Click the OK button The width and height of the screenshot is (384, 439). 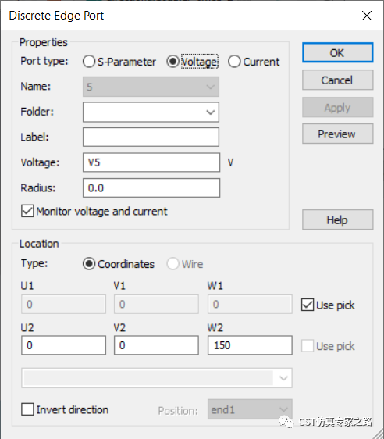pos(338,52)
